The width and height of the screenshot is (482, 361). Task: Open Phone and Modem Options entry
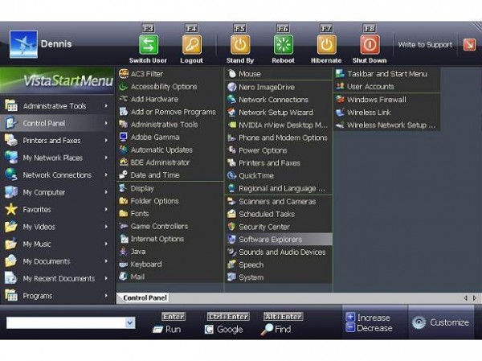click(279, 137)
